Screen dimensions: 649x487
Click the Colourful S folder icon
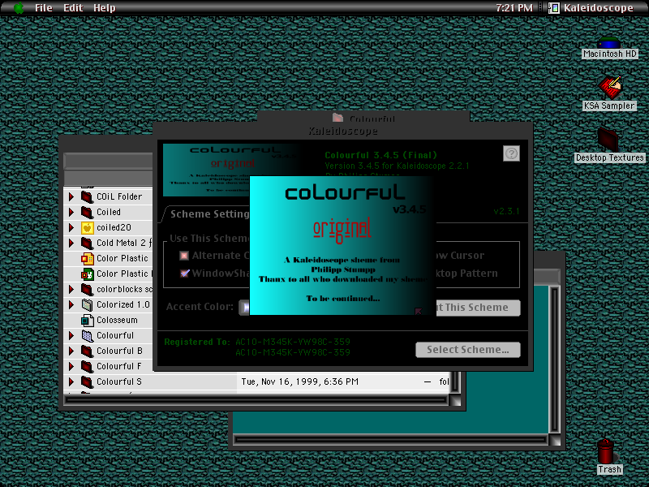tap(87, 381)
